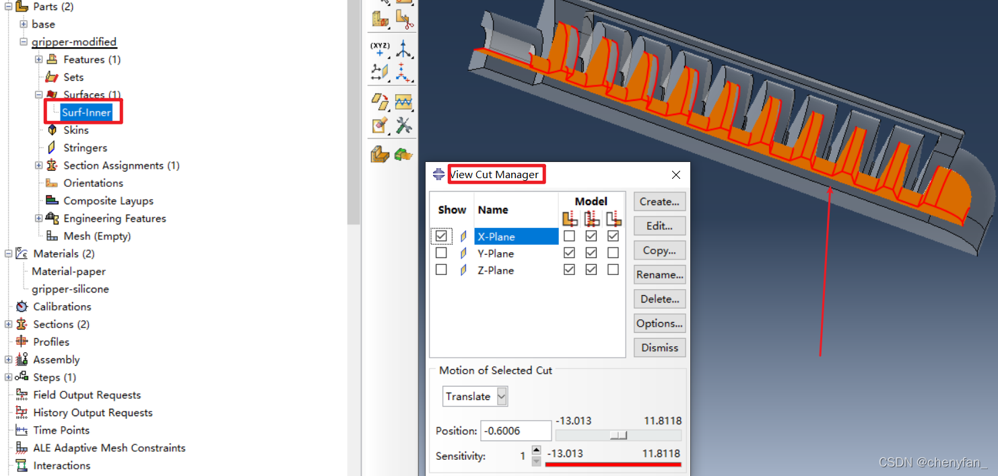Image resolution: width=998 pixels, height=476 pixels.
Task: Expand the Section Assignments (1) node
Action: 39,165
